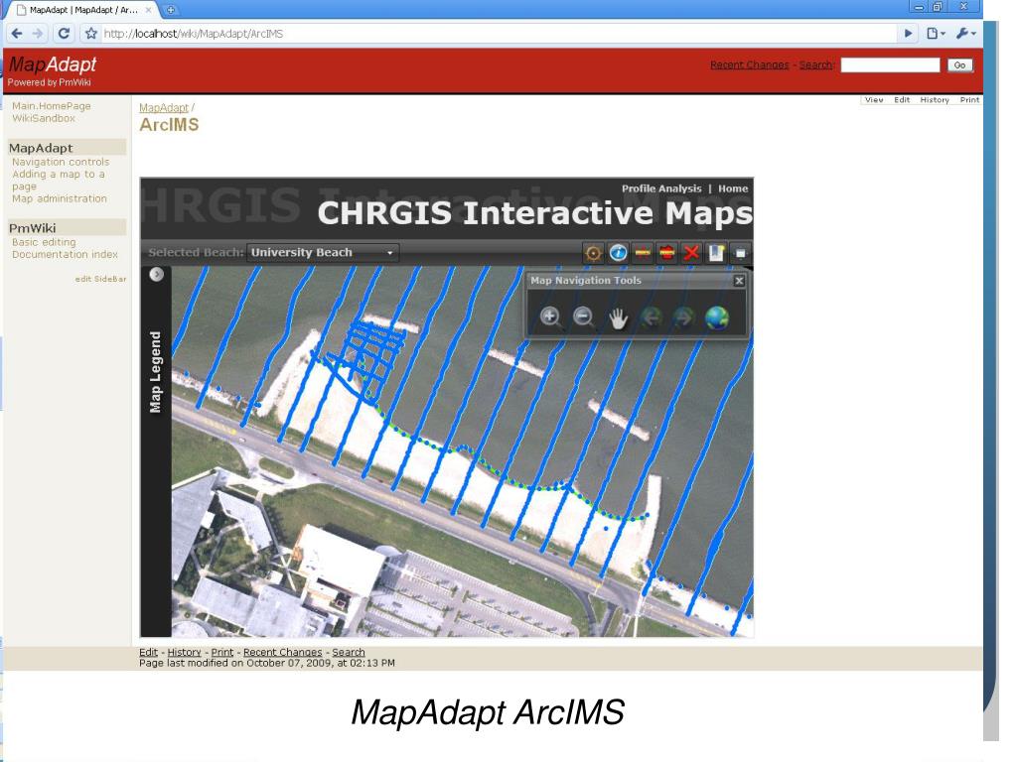
Task: Select the Zoom In magnifier tool
Action: tap(550, 317)
